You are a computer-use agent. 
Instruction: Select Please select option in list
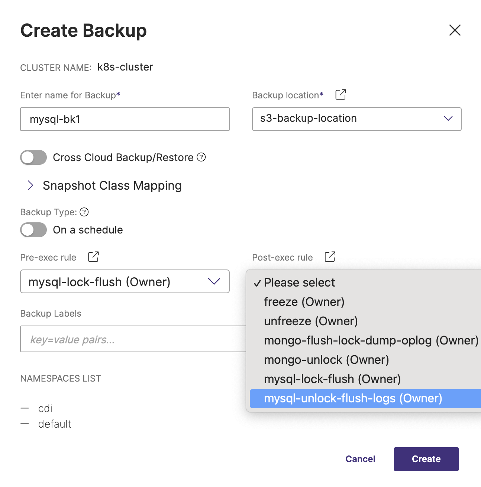(299, 282)
